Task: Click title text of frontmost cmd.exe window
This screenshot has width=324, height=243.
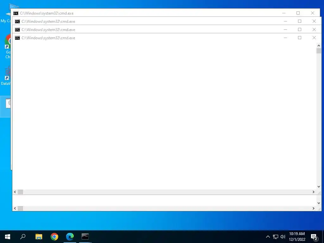Action: (x=48, y=38)
